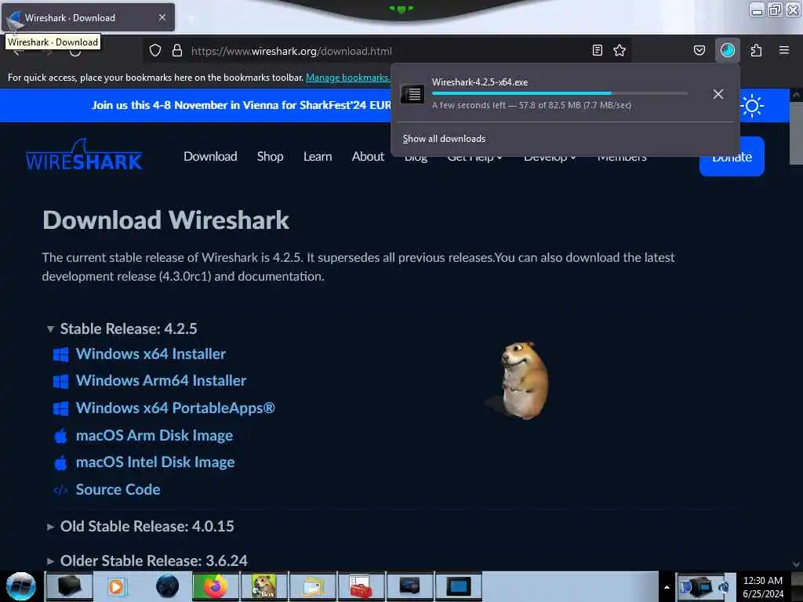Show hidden system tray icons arrow
Viewport: 803px width, 602px height.
click(x=667, y=586)
